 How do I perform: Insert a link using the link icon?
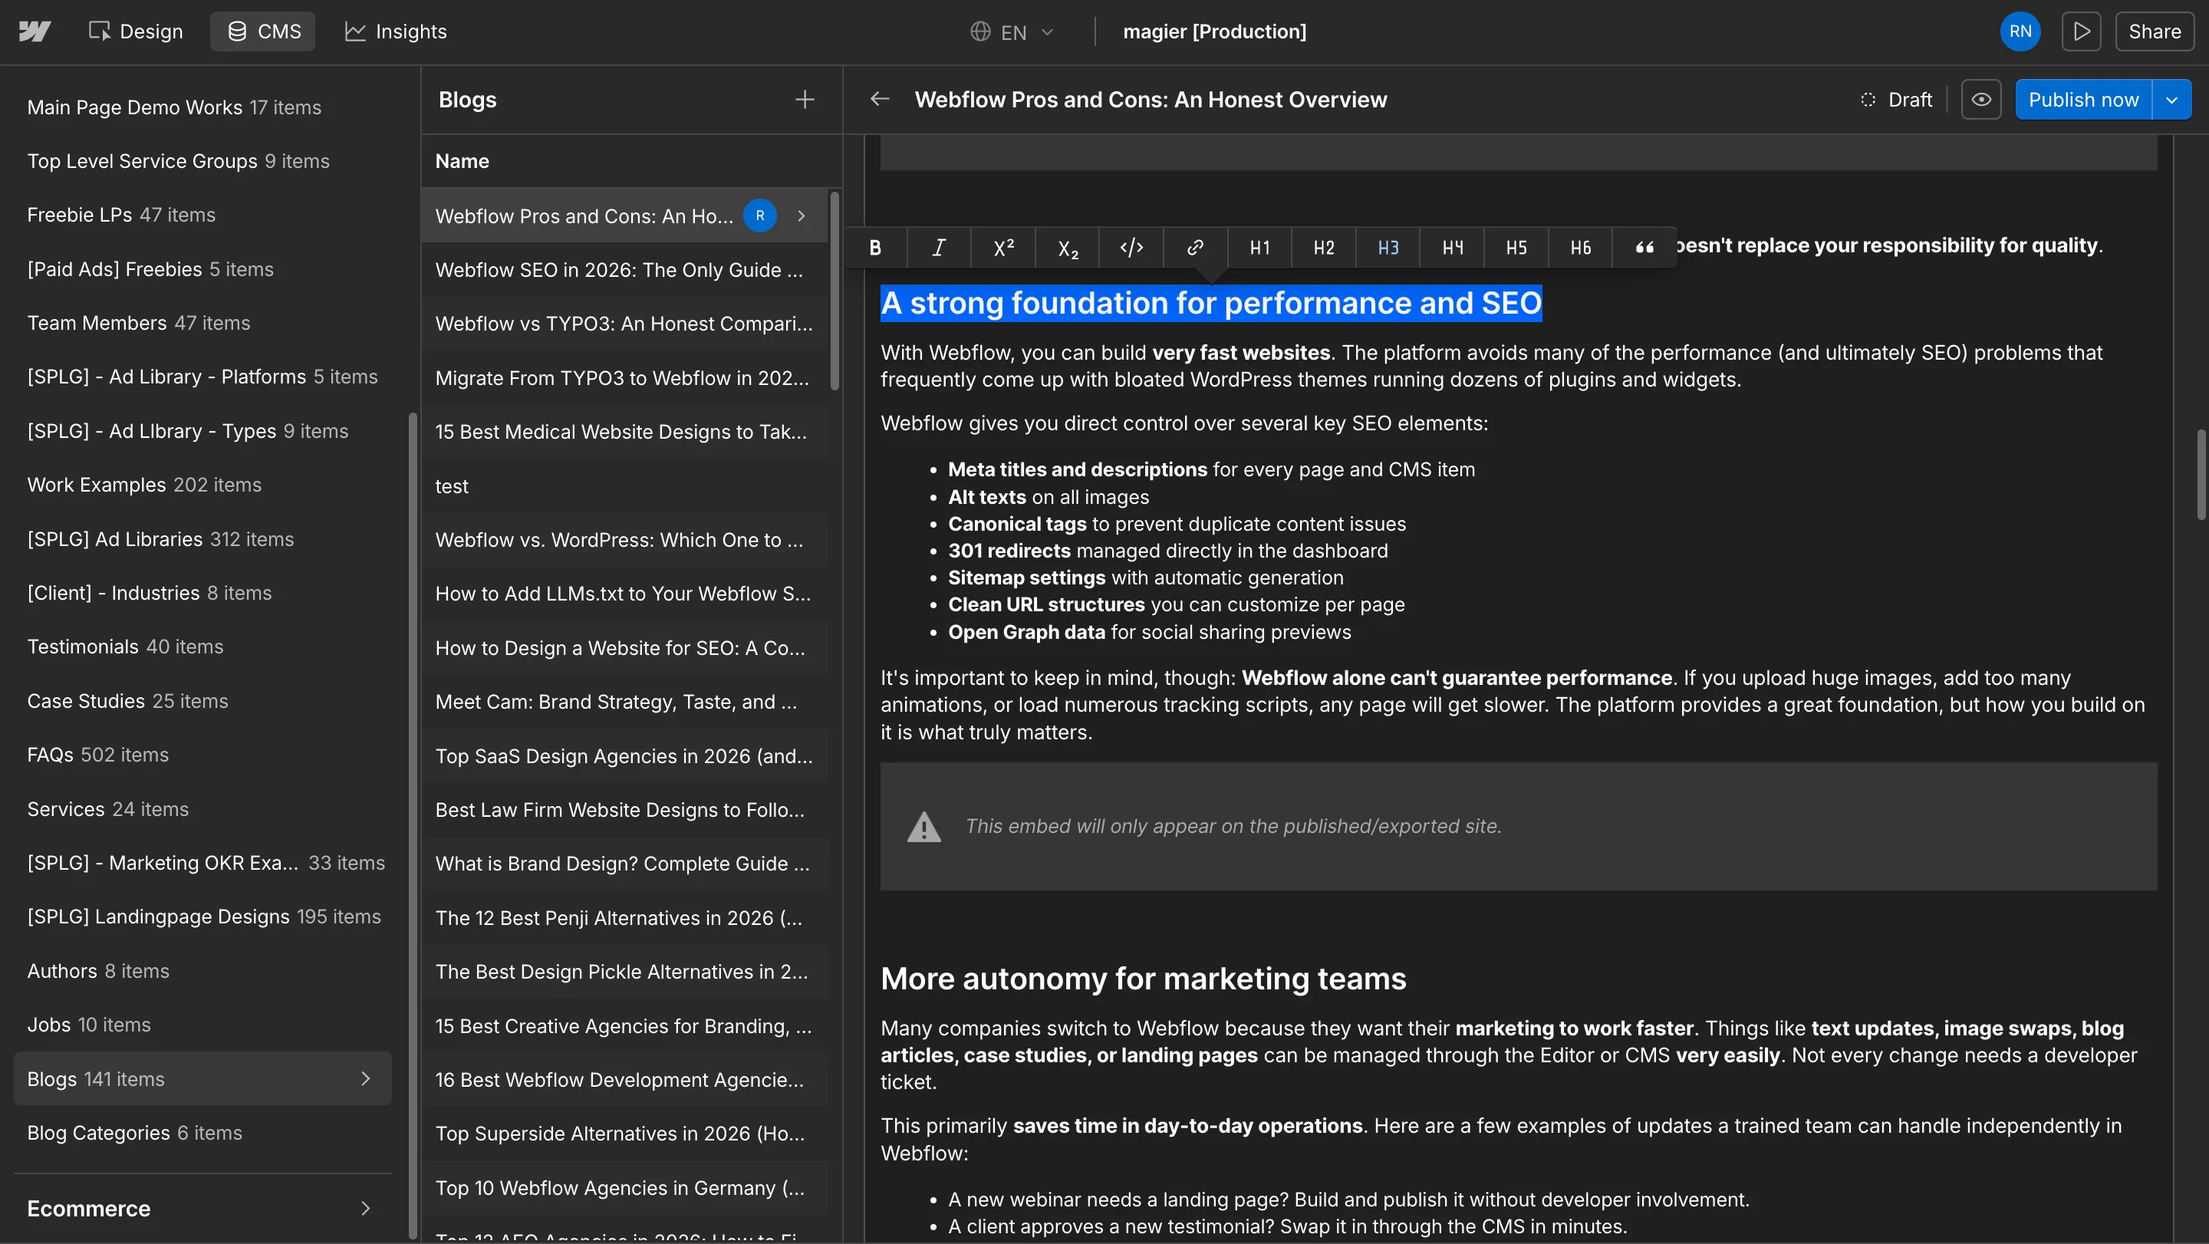(1196, 248)
